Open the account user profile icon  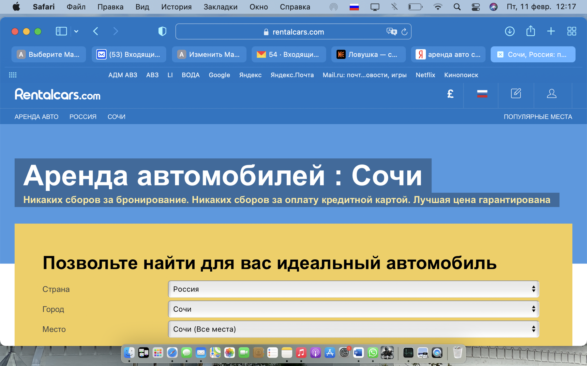coord(551,94)
